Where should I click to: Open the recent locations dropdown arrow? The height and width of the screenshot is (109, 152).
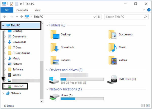tap(17, 17)
